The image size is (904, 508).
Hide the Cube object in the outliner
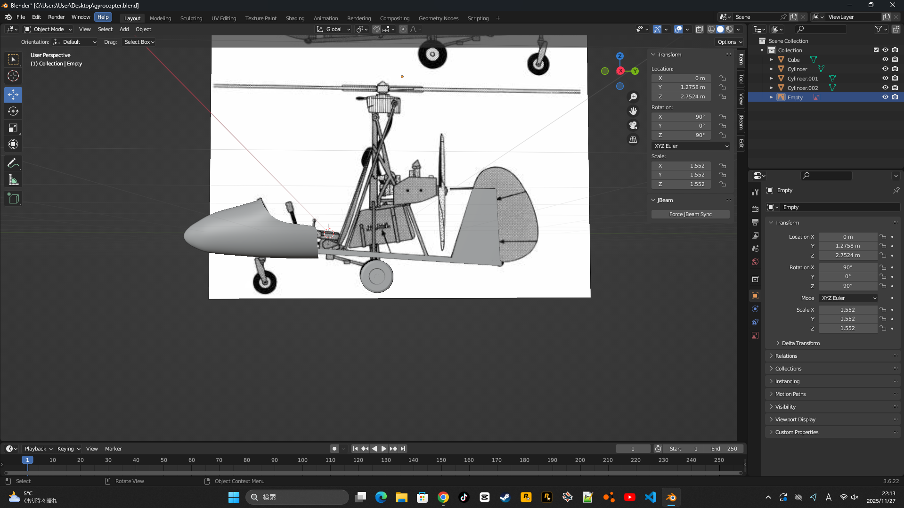point(885,60)
